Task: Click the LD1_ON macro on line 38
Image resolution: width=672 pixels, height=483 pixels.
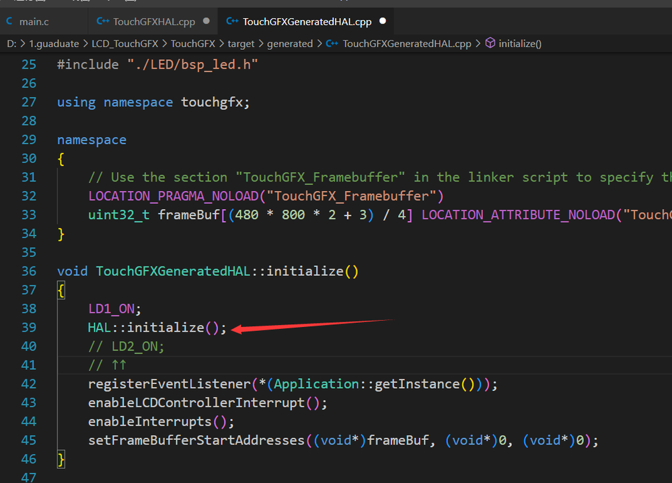Action: point(112,309)
